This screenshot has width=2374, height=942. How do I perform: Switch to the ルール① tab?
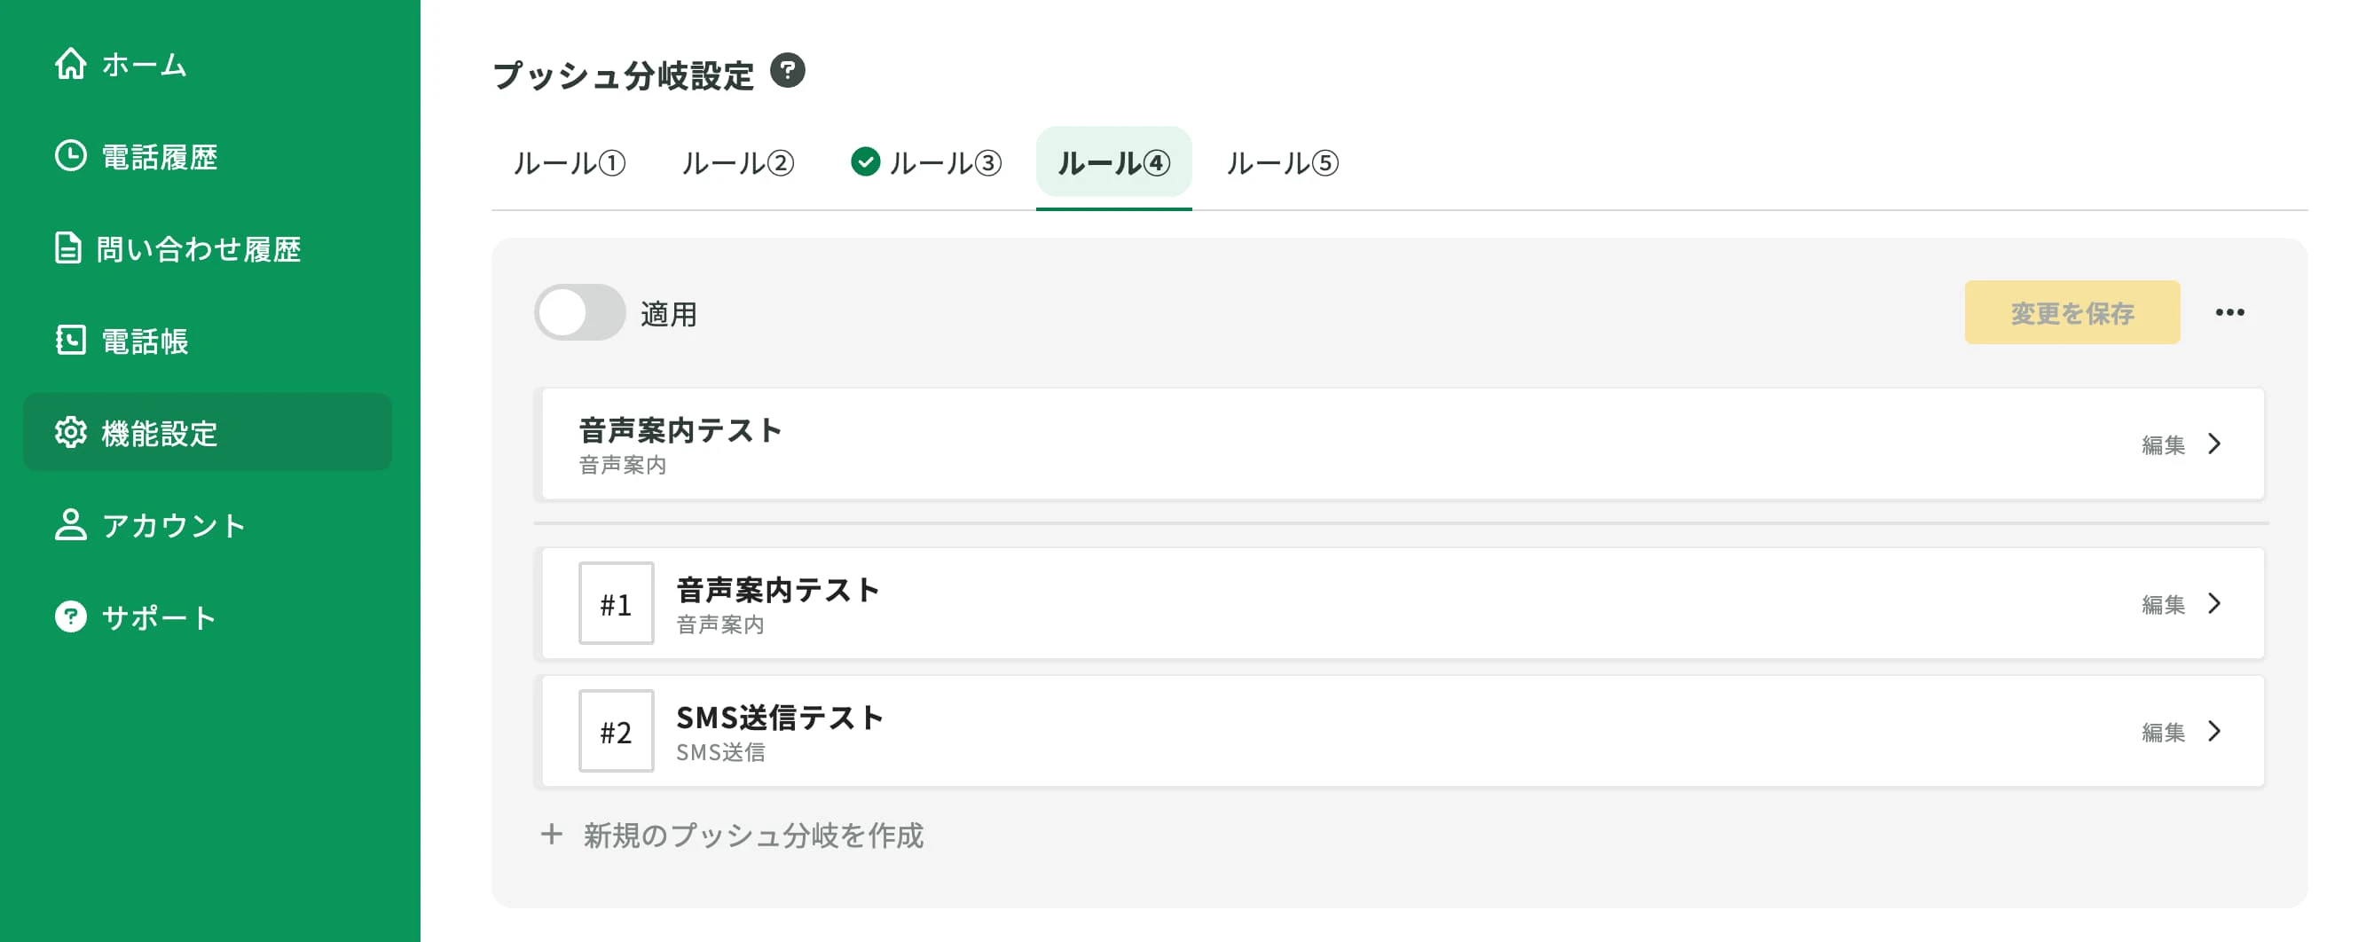click(569, 163)
